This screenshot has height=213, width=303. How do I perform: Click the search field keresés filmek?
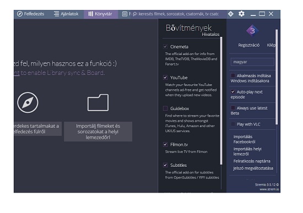pyautogui.click(x=178, y=14)
